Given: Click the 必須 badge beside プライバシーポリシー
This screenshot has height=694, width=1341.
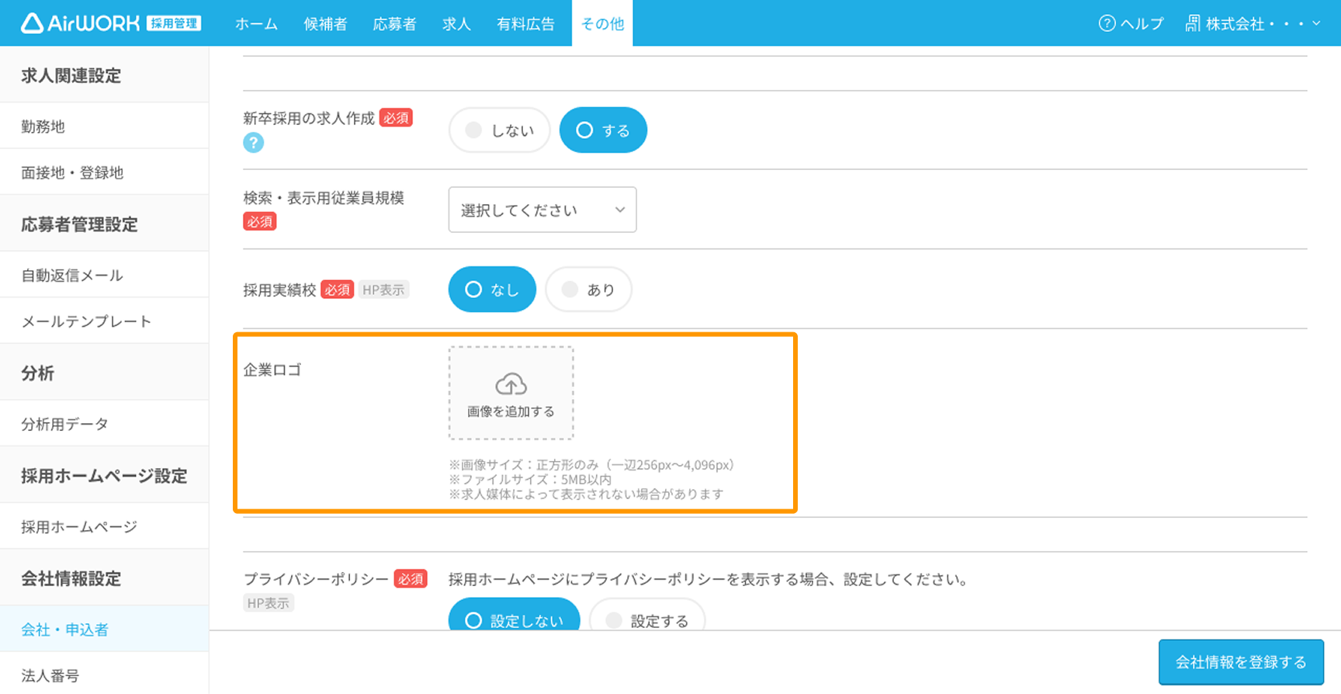Looking at the screenshot, I should click(411, 579).
